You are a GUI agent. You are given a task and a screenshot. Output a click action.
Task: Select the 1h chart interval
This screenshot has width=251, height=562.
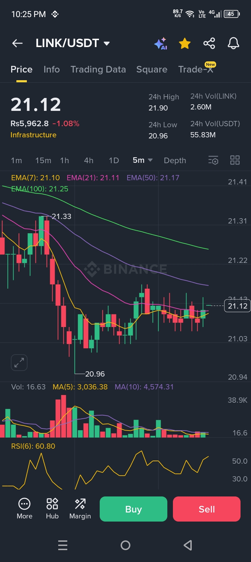[64, 160]
